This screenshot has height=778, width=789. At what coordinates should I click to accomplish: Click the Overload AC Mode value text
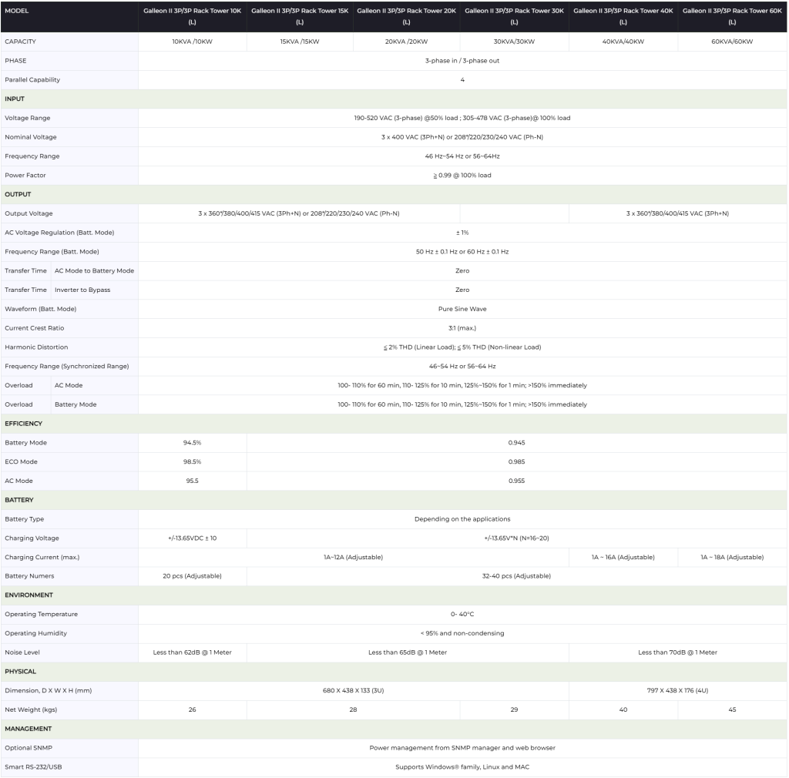462,386
